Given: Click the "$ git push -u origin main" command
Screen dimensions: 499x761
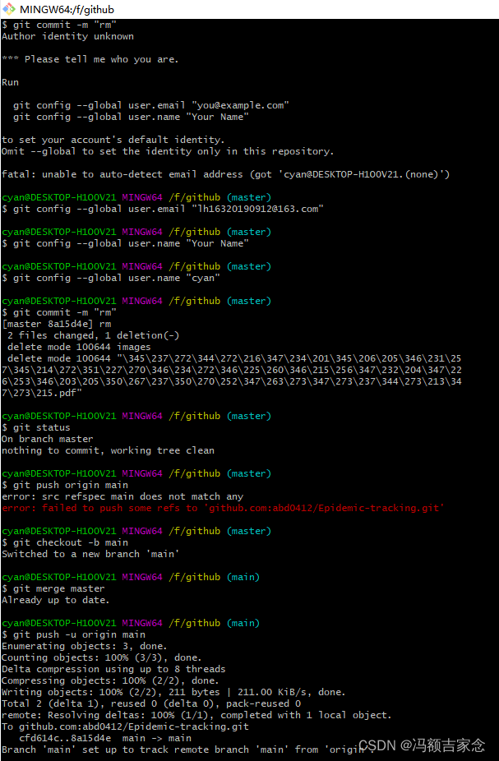Looking at the screenshot, I should click(x=73, y=634).
